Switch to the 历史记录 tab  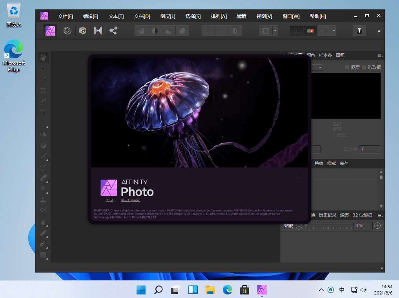click(328, 215)
